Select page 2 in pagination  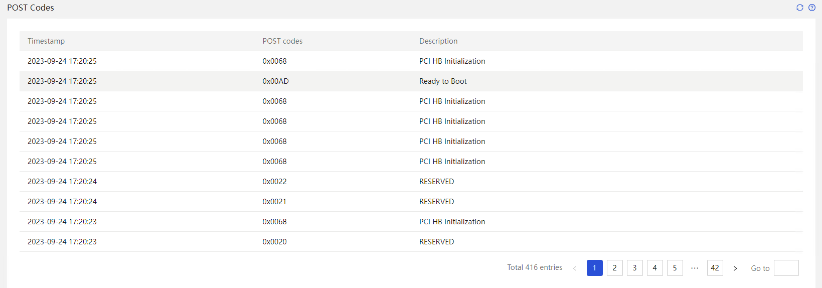(x=615, y=268)
